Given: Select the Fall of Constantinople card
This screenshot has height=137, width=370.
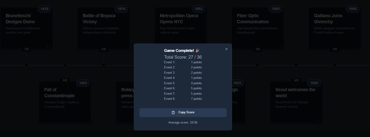Looking at the screenshot, I should tap(65, 102).
